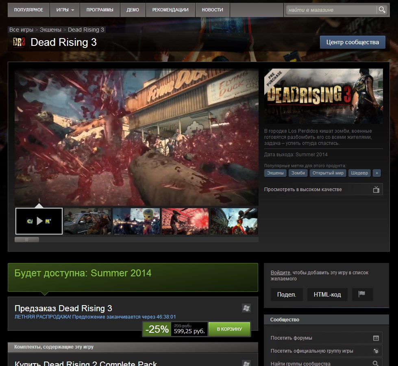Expand the ИГРЫ dropdown menu
Viewport: 398px width, 366px height.
pyautogui.click(x=64, y=10)
